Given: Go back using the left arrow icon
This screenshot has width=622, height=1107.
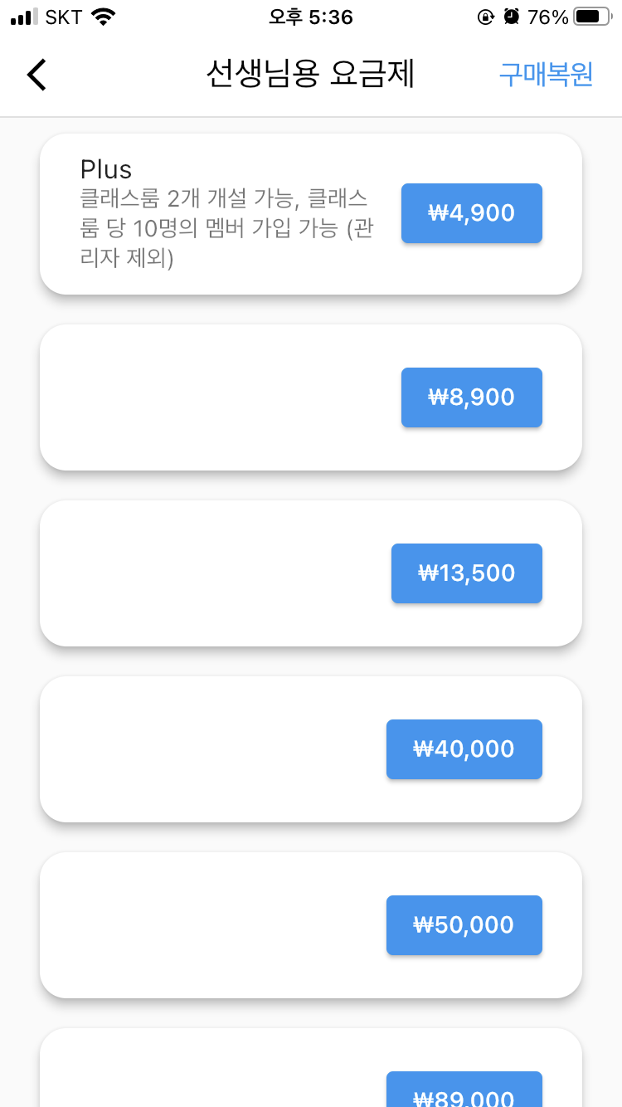Looking at the screenshot, I should click(x=36, y=75).
